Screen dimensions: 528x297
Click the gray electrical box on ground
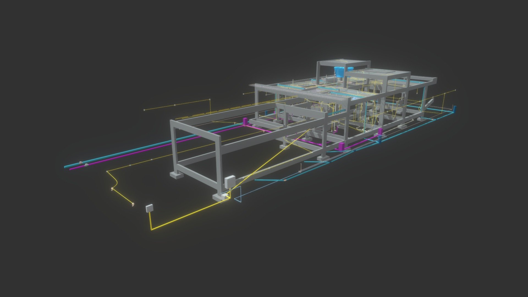pos(149,208)
